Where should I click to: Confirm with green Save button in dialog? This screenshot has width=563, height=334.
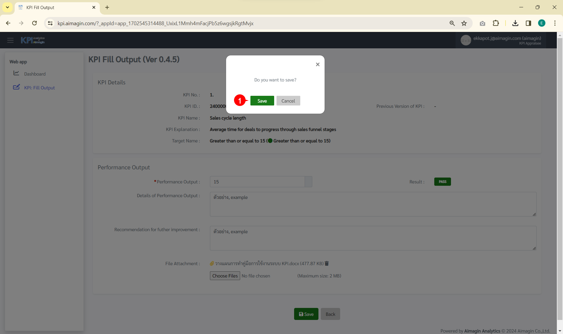click(x=262, y=101)
